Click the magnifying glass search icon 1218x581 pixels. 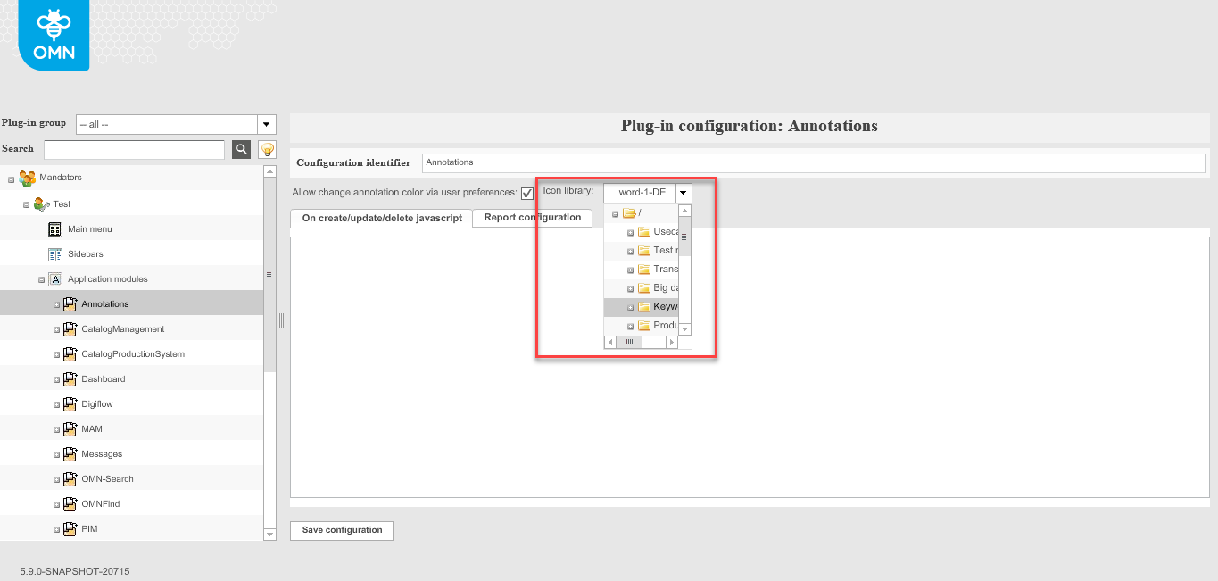pyautogui.click(x=241, y=149)
